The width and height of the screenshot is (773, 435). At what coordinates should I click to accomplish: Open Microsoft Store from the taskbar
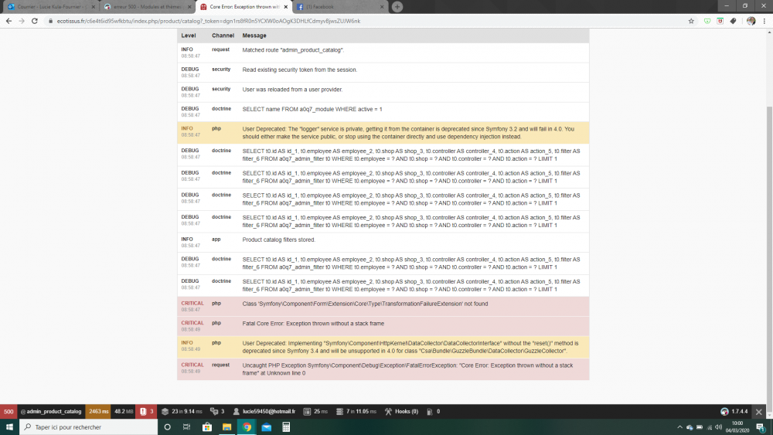pos(207,427)
